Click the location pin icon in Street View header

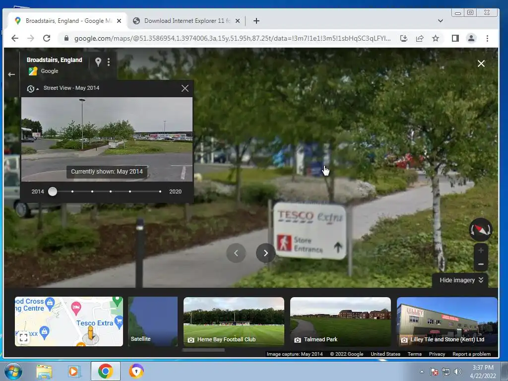[x=98, y=62]
